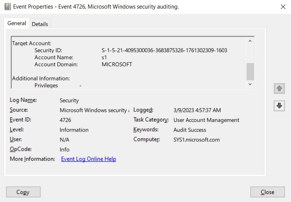Click the Target Account heading

32,43
